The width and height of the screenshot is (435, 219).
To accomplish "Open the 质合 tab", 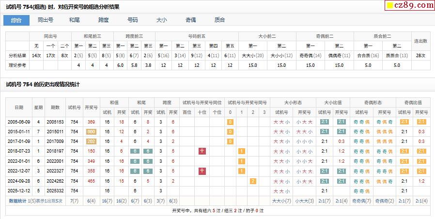I will pos(219,20).
